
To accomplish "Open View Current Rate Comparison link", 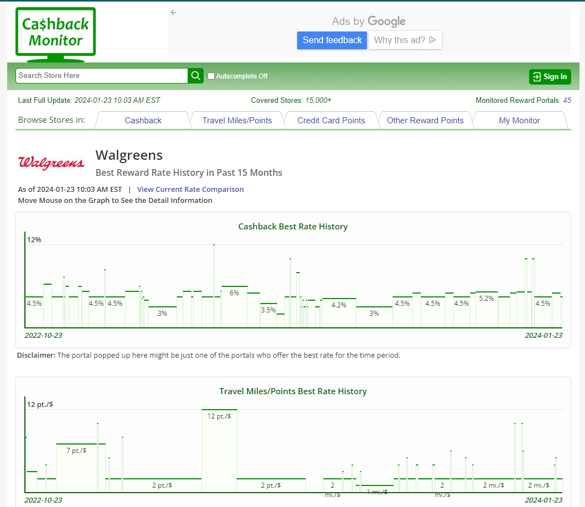I will 190,189.
